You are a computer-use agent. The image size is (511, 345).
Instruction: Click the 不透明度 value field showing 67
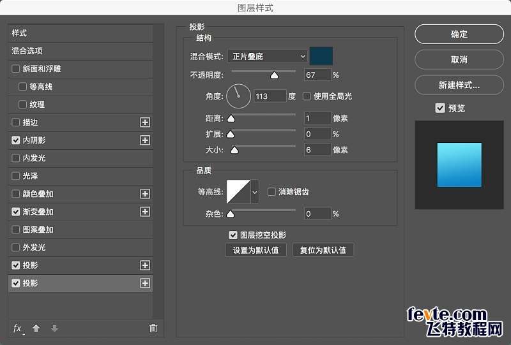tap(317, 75)
